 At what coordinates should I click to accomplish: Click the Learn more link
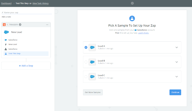click(x=144, y=33)
